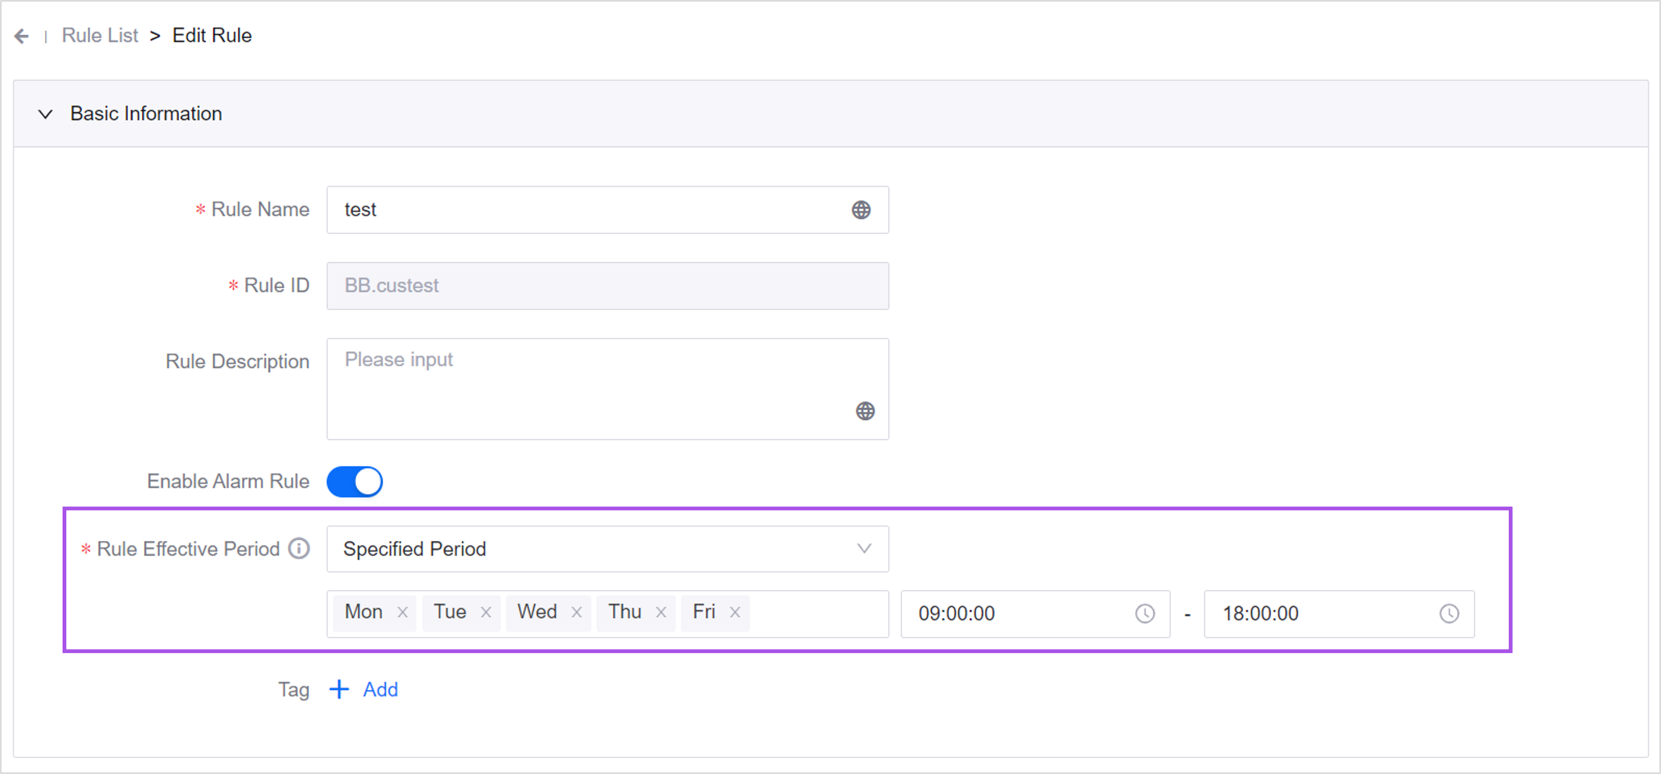Click into the Rule Name input
Screen dimensions: 1661x774
click(x=580, y=210)
